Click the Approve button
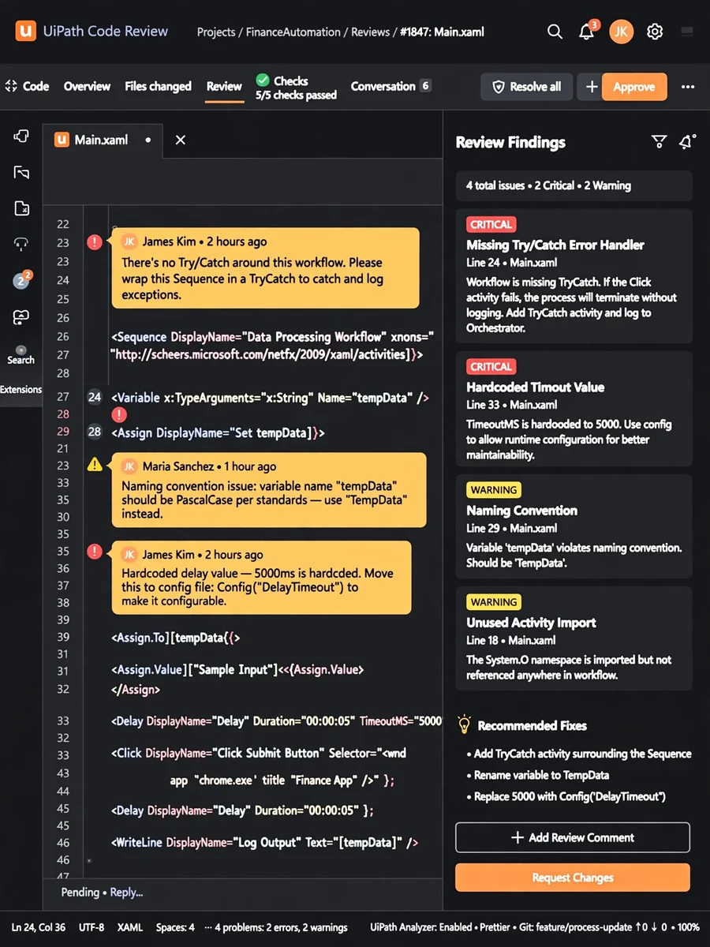 click(x=634, y=87)
